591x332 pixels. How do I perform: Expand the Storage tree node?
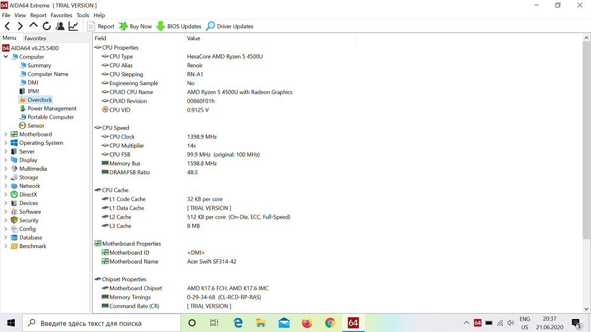pyautogui.click(x=6, y=177)
